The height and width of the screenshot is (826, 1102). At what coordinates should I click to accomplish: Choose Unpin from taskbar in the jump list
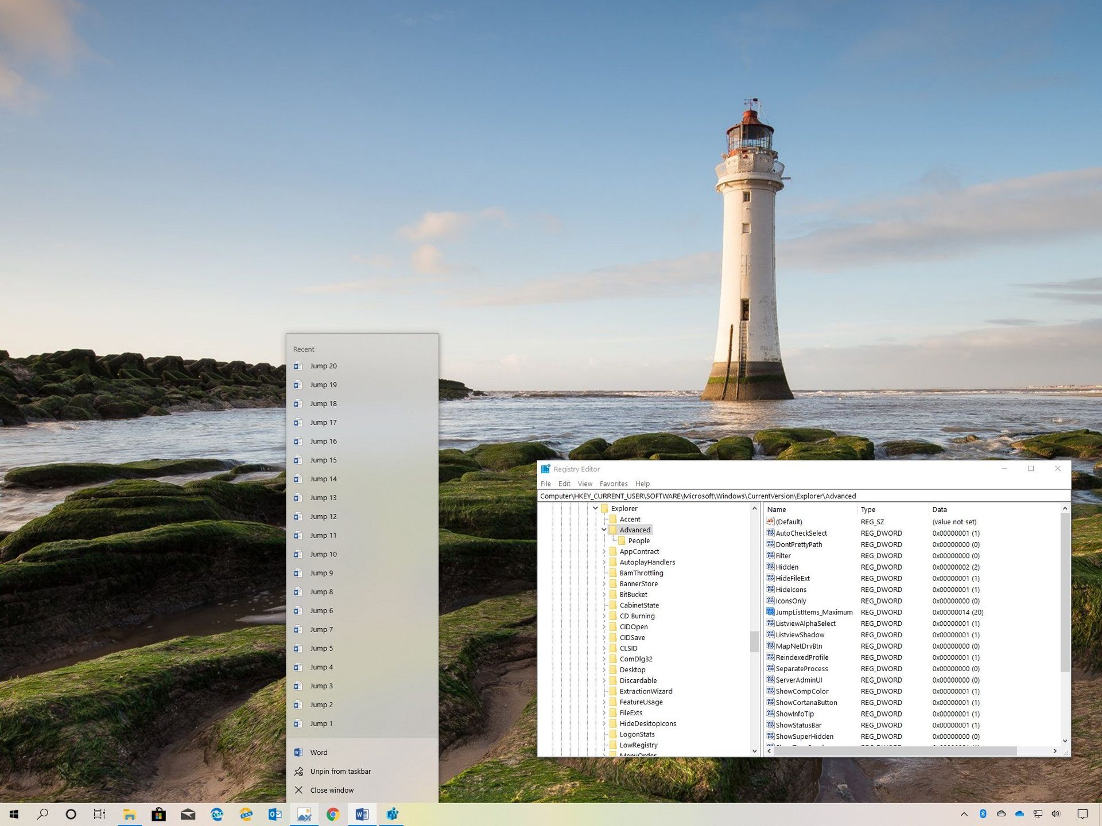point(340,772)
